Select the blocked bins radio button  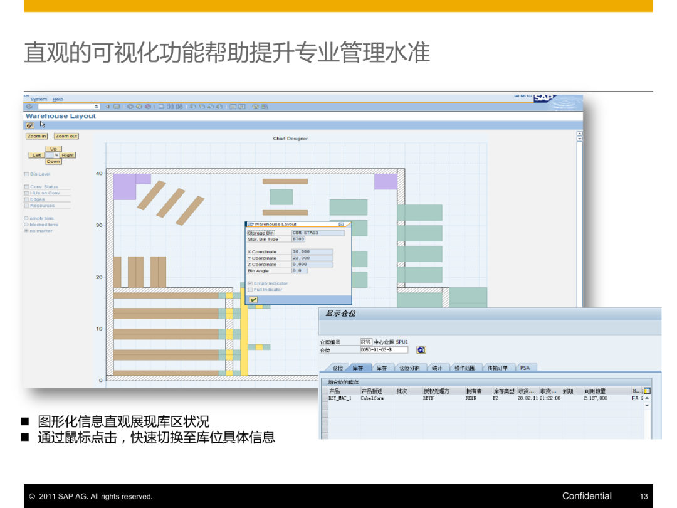coord(26,225)
